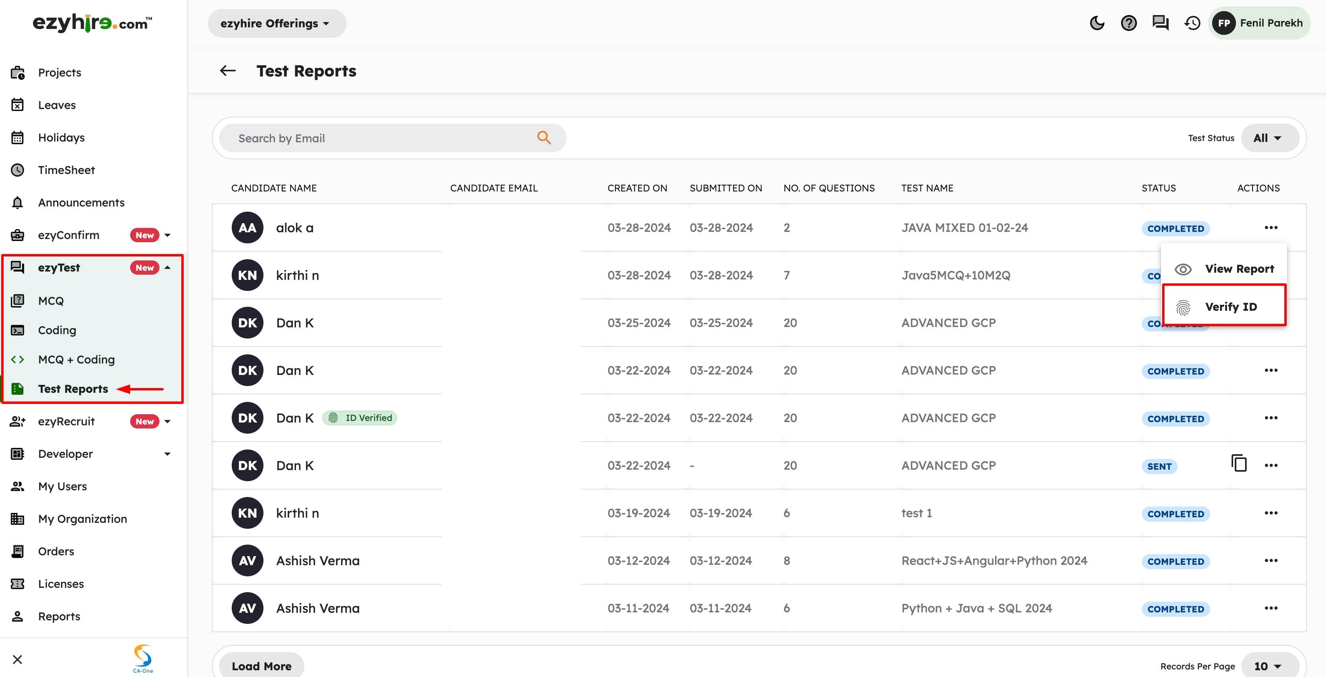
Task: Click the orange search magnifier icon
Action: (544, 138)
